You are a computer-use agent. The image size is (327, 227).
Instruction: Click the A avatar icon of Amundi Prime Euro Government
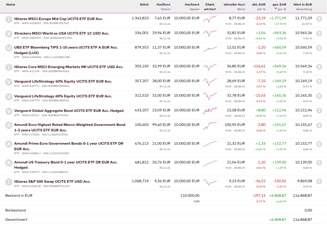pos(9,144)
